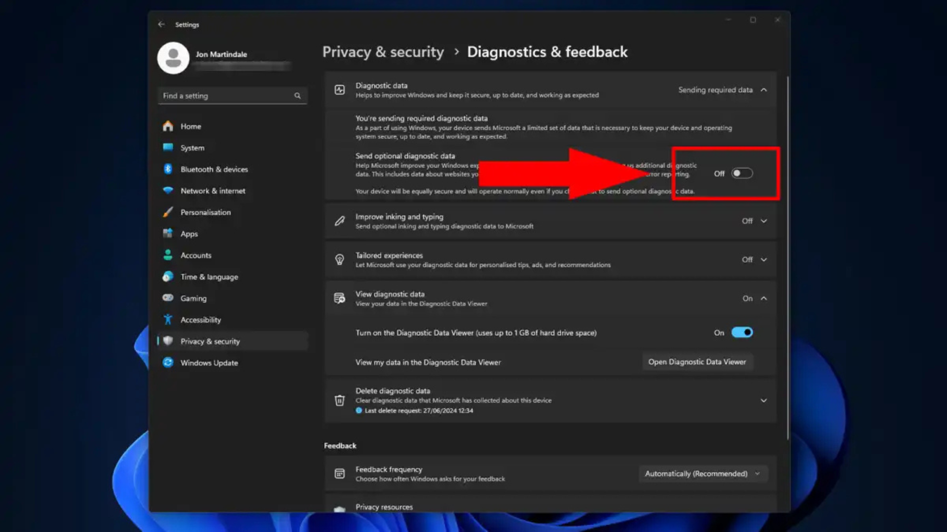Click the pencil icon beside Improve inking and typing
This screenshot has width=947, height=532.
pyautogui.click(x=339, y=221)
